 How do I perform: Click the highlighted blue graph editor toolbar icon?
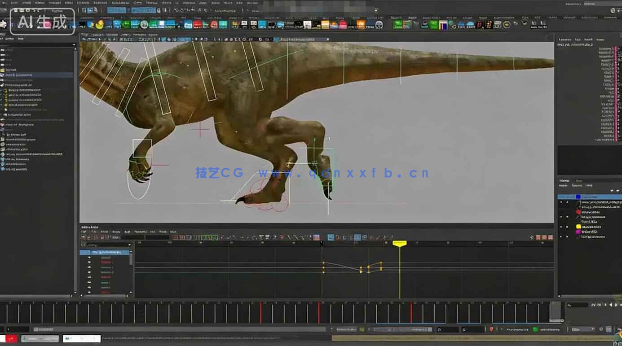click(x=331, y=237)
